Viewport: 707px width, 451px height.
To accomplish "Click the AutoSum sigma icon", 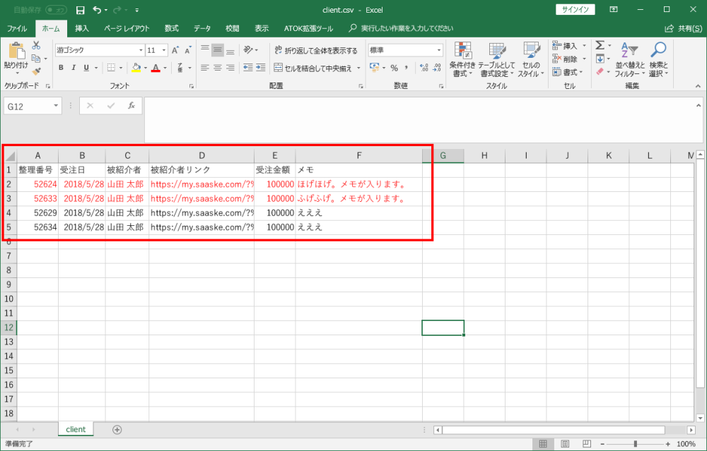I will [x=600, y=45].
